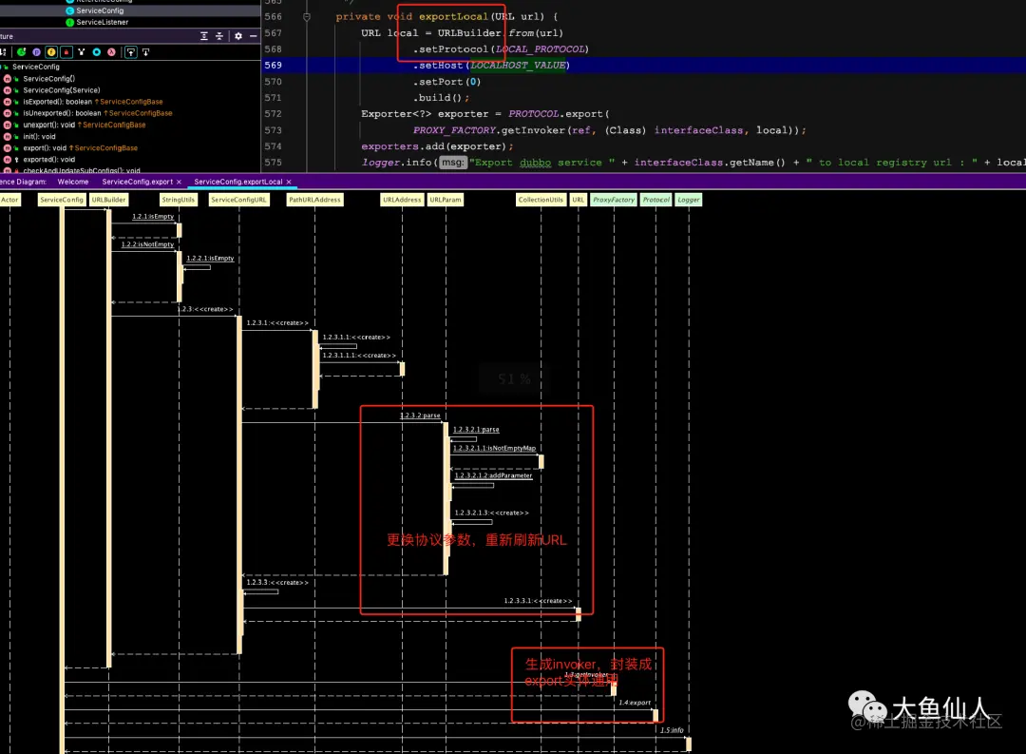The image size is (1026, 754).
Task: Open Structure panel settings gear
Action: pyautogui.click(x=238, y=36)
